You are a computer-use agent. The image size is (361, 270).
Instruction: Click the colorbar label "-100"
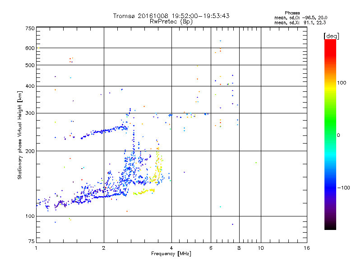(343, 188)
